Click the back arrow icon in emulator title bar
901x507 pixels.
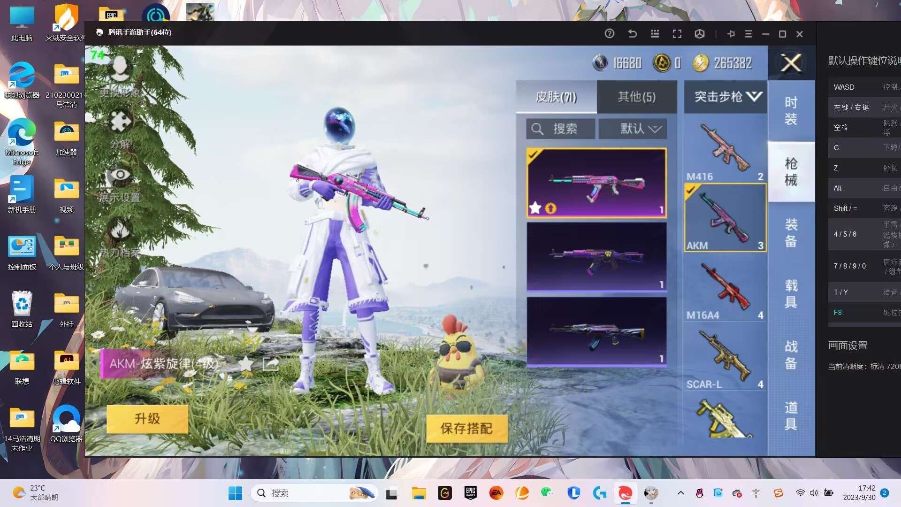pyautogui.click(x=632, y=34)
